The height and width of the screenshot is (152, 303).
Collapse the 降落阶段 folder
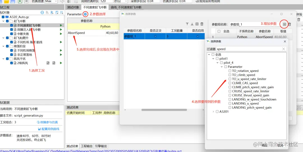point(3,46)
